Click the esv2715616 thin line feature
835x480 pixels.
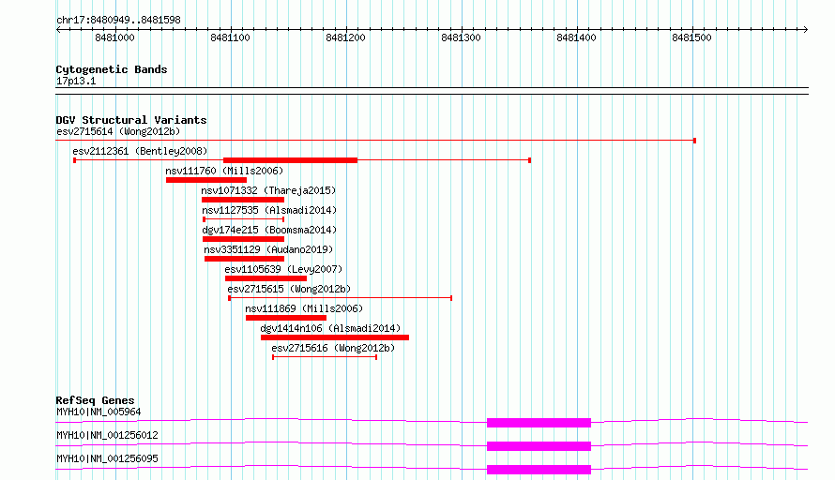tap(325, 357)
